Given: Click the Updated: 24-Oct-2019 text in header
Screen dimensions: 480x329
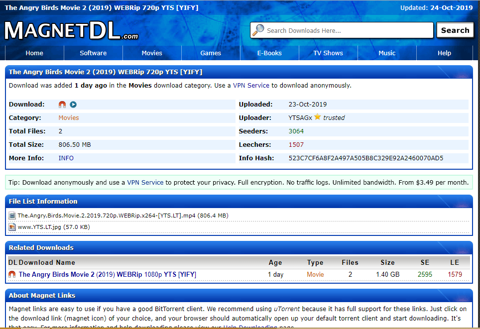Looking at the screenshot, I should pos(437,7).
